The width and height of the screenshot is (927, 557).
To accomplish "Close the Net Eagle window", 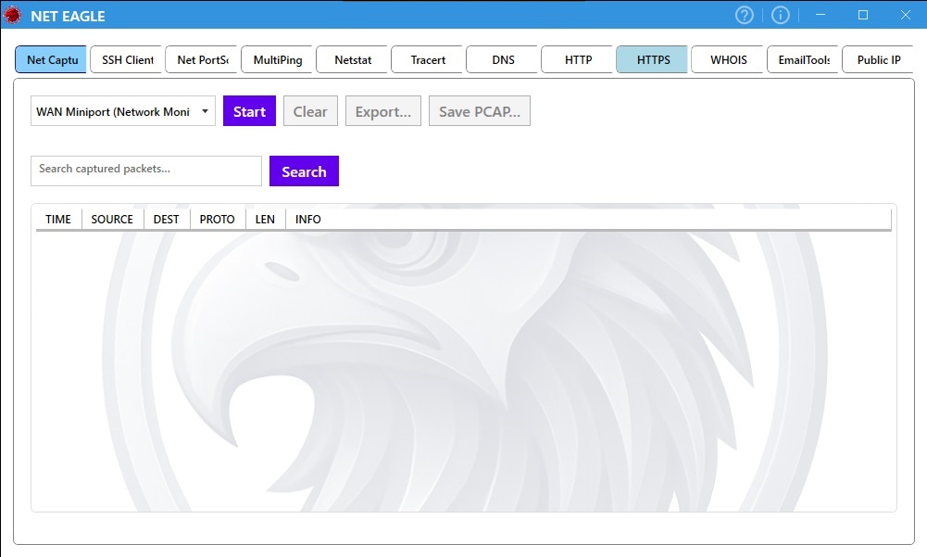I will 905,15.
